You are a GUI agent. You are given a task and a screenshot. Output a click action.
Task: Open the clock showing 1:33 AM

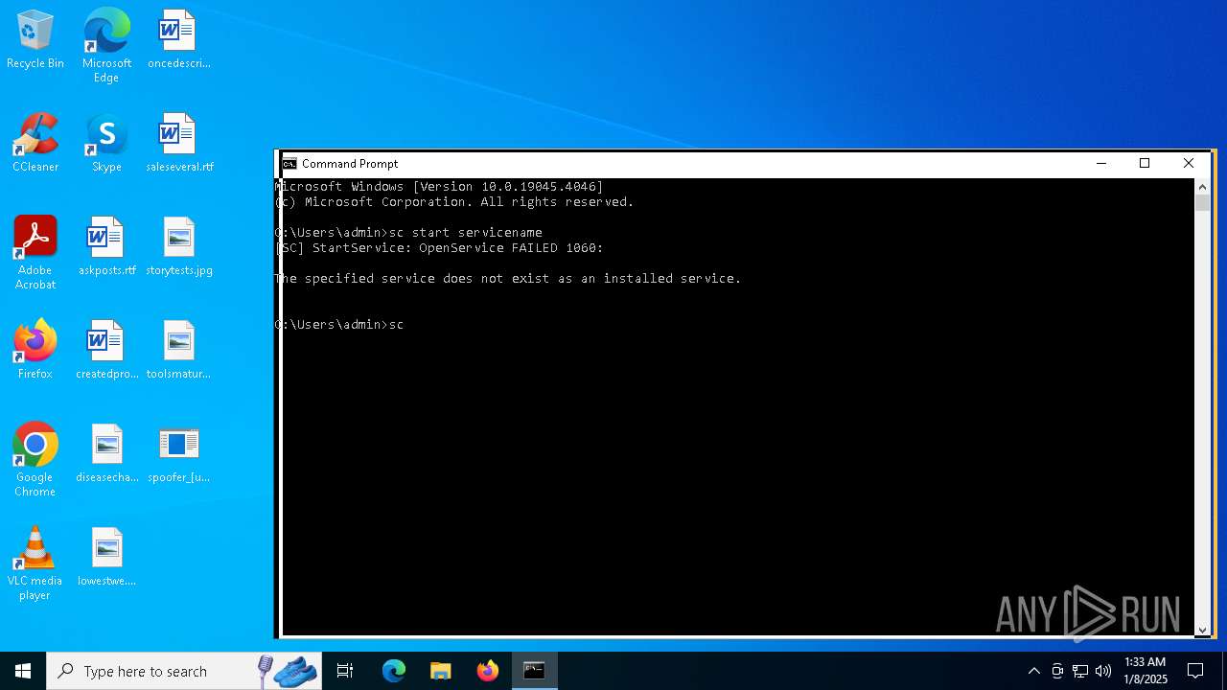point(1146,671)
